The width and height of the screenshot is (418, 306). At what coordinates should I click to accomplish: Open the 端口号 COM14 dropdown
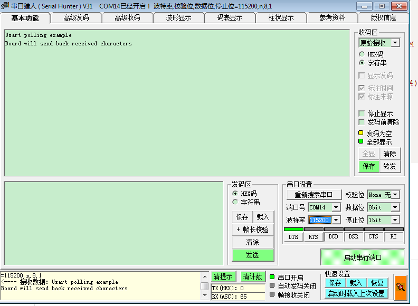click(336, 207)
